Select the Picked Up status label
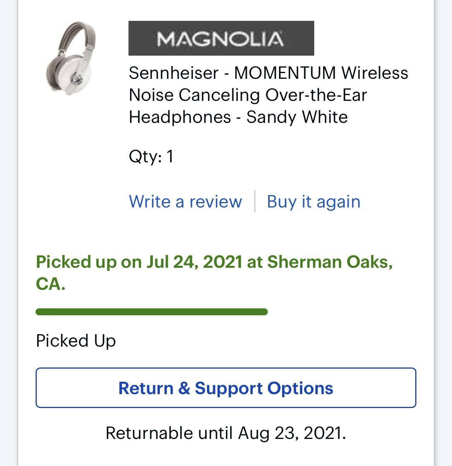The height and width of the screenshot is (466, 452). [76, 341]
